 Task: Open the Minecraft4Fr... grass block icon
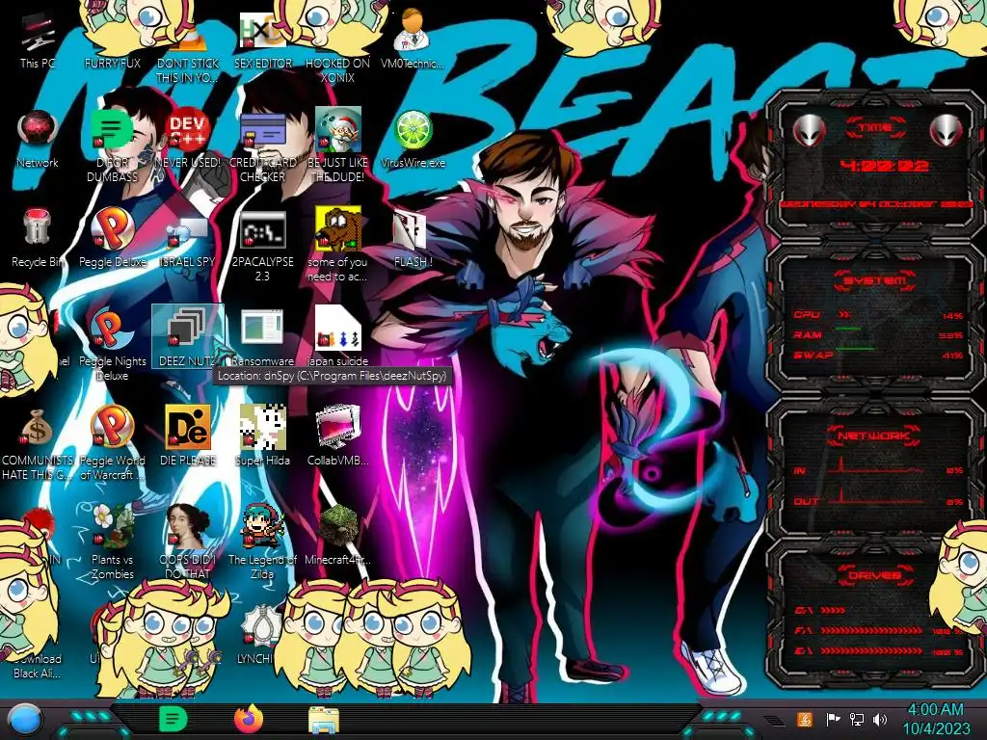point(337,535)
